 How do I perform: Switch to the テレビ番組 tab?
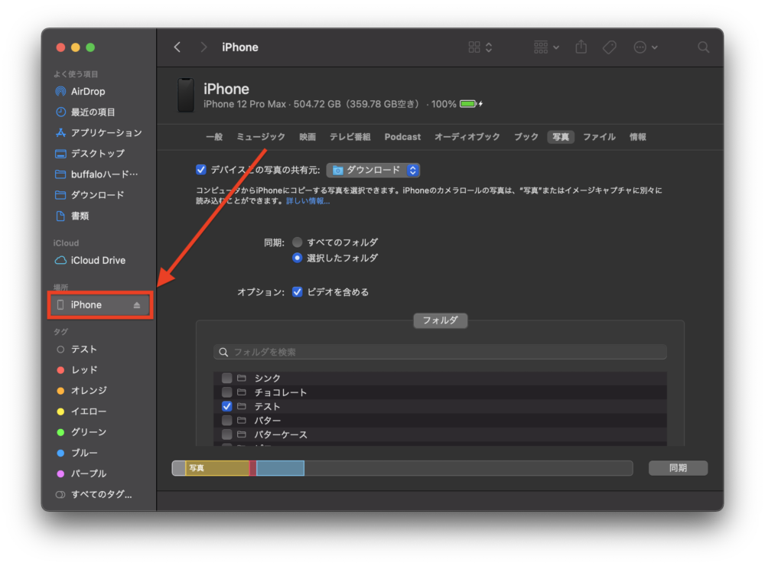(x=350, y=137)
